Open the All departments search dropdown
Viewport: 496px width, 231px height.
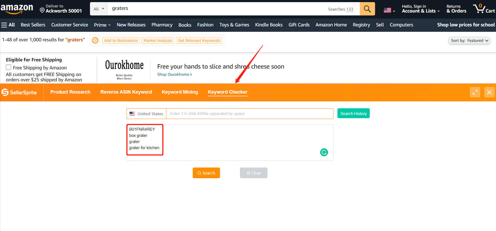pos(99,9)
